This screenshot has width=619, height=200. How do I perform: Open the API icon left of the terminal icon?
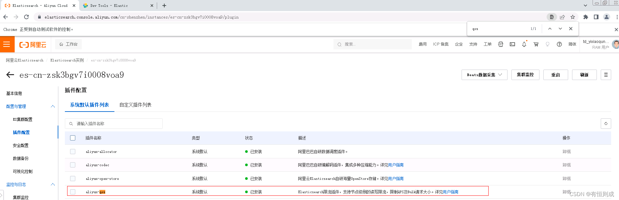[501, 44]
